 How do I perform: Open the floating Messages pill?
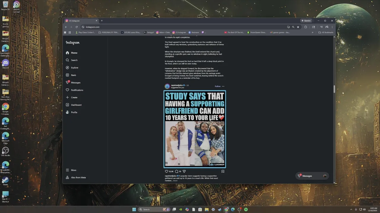click(312, 176)
